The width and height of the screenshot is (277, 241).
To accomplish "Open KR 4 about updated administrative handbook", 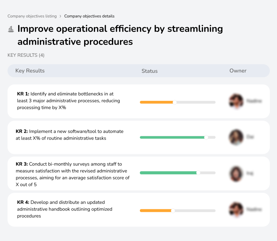I will click(x=65, y=209).
